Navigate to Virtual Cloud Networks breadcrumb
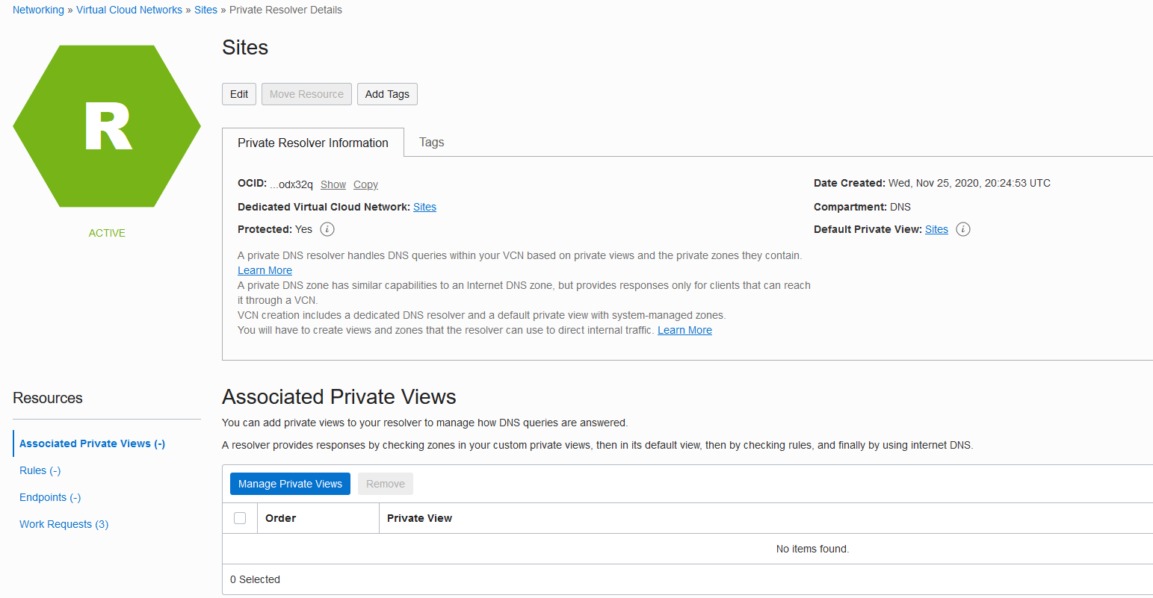Image resolution: width=1153 pixels, height=598 pixels. click(x=129, y=10)
